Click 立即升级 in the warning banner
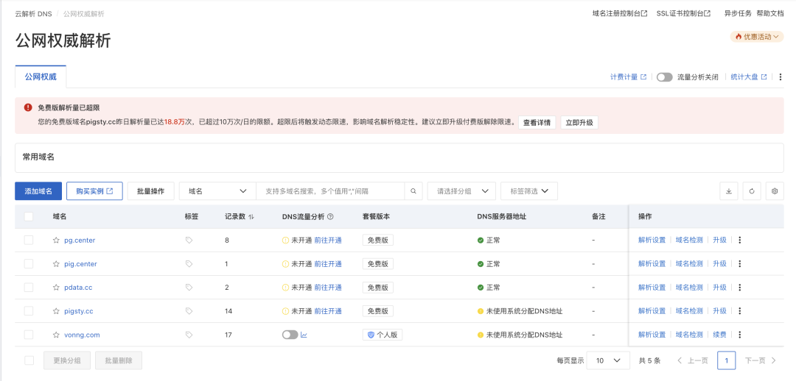796x381 pixels. (579, 123)
